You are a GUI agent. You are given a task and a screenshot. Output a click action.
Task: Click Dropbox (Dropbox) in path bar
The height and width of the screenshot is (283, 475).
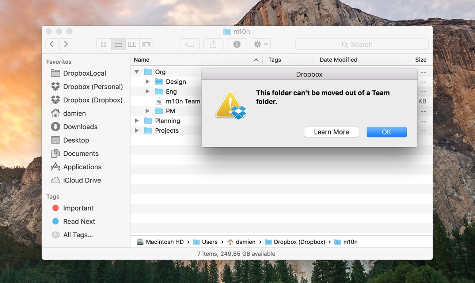pos(295,242)
